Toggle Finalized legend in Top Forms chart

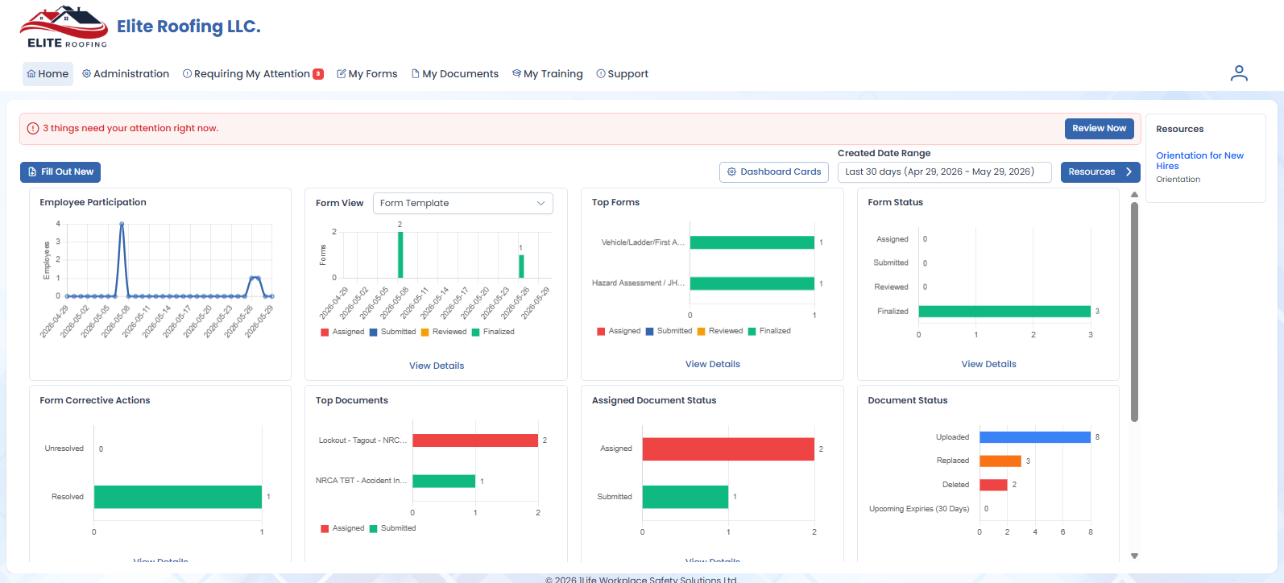(769, 331)
